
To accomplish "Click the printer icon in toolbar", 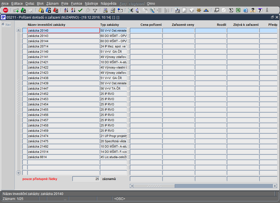I will coord(105,10).
